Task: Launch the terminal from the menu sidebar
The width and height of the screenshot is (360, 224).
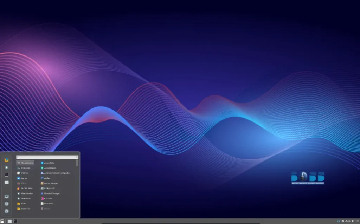Action: 6,174
